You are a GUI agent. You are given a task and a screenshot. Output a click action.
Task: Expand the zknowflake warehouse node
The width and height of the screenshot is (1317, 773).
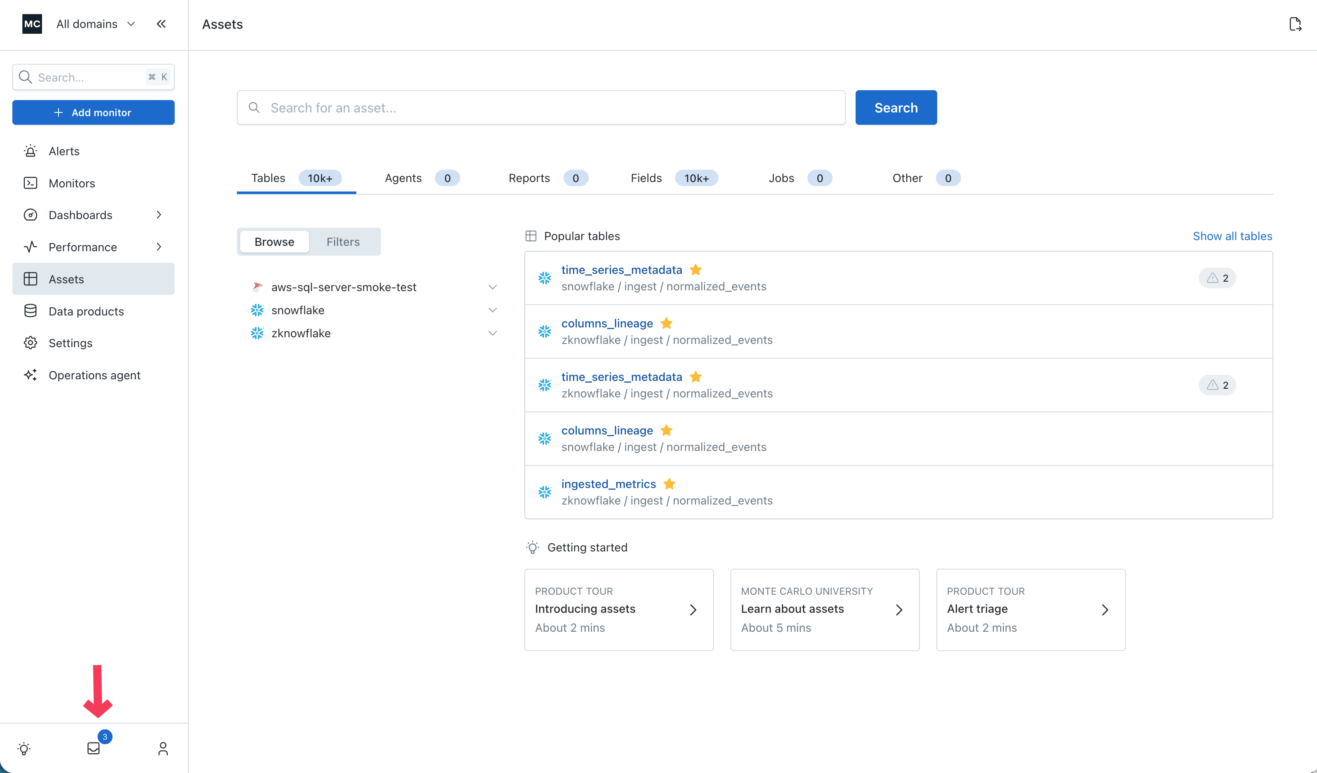(492, 333)
